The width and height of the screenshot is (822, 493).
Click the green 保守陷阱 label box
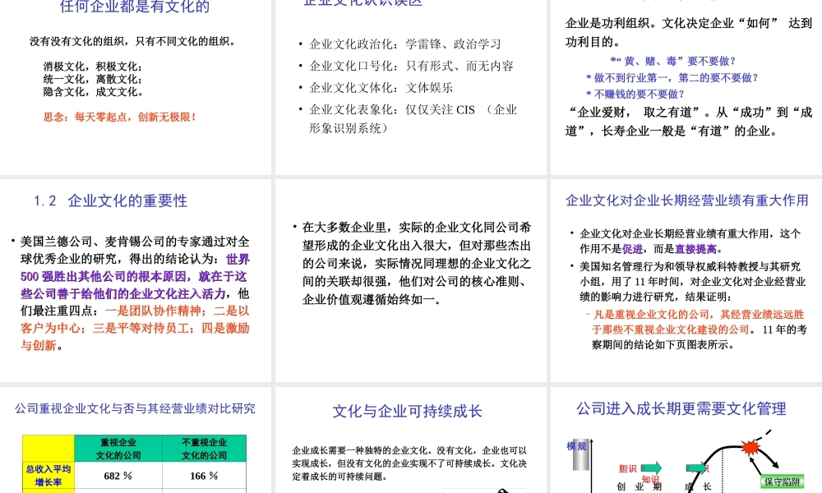coord(783,481)
